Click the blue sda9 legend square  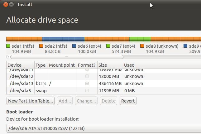[x=185, y=46]
